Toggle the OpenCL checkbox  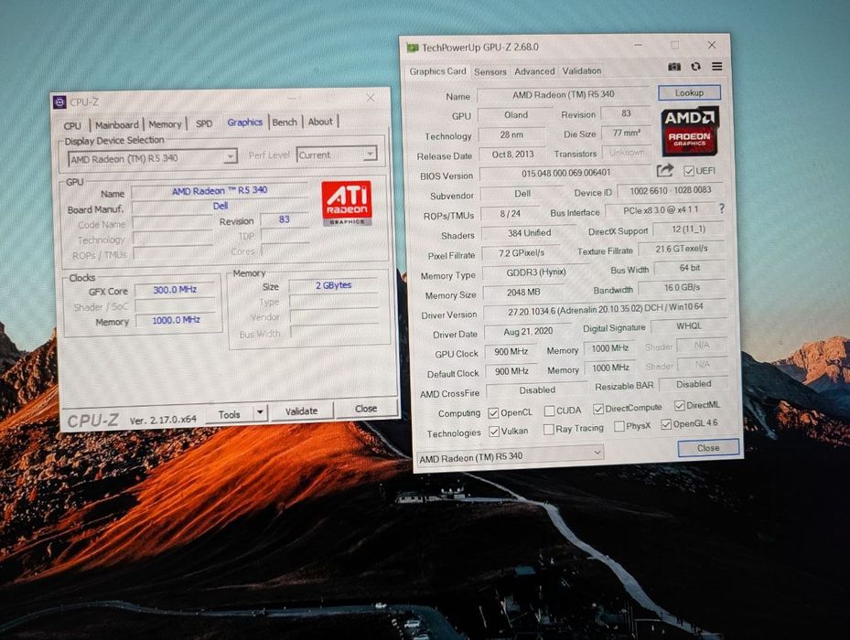pyautogui.click(x=493, y=413)
